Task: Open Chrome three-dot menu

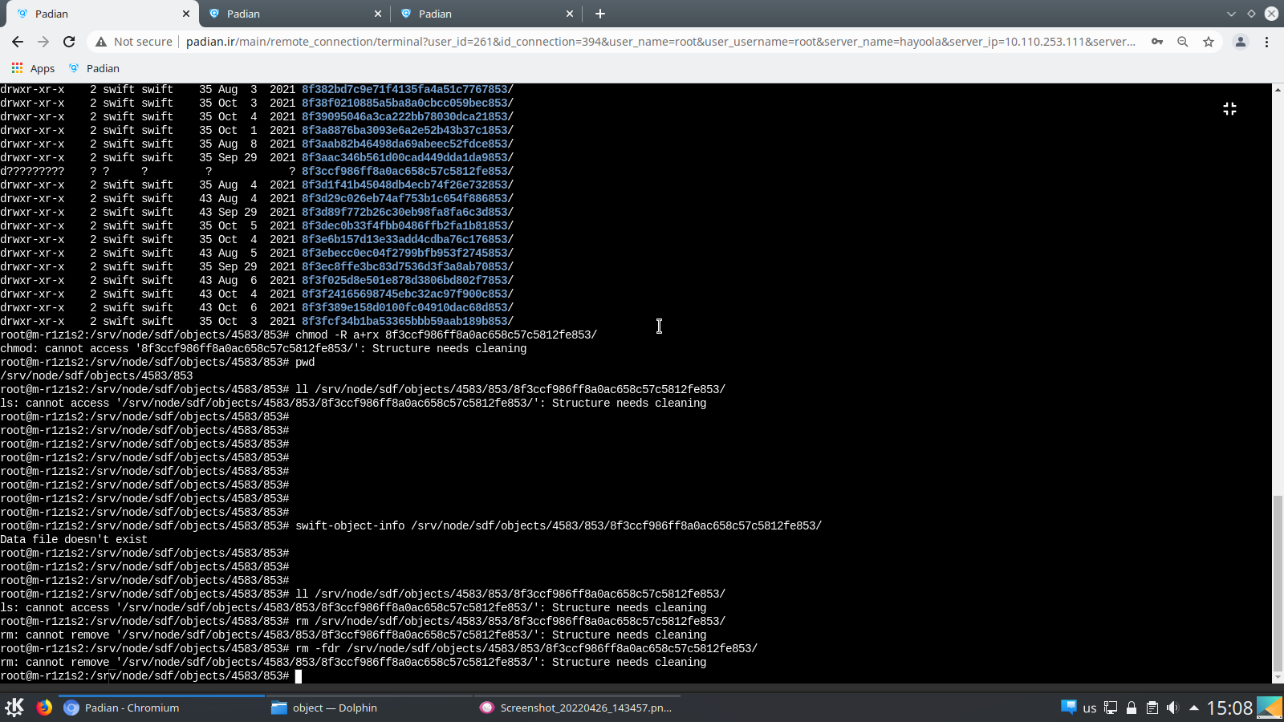Action: point(1266,42)
